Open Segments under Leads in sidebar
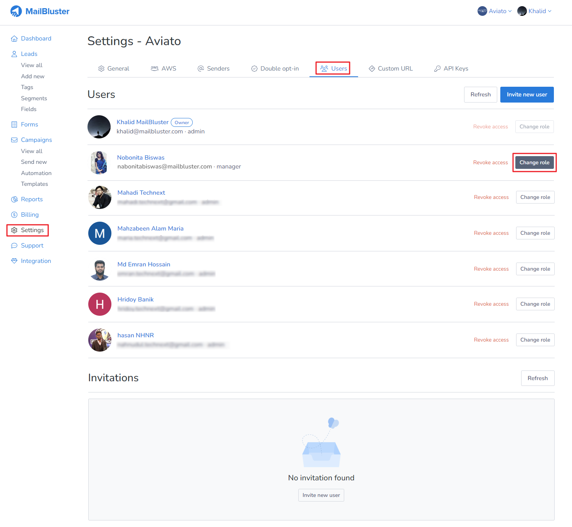Screen dimensions: 572x527 [34, 98]
